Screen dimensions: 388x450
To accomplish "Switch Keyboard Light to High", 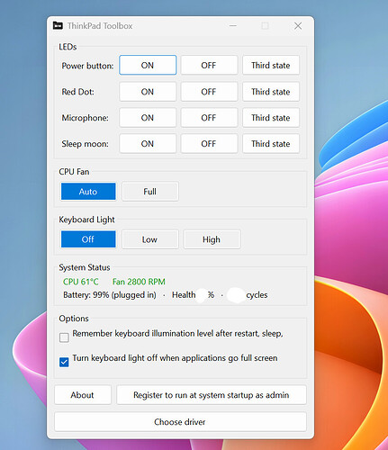I will [212, 239].
